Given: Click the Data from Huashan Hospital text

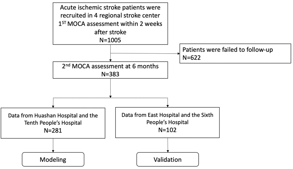Looking at the screenshot, I should pyautogui.click(x=53, y=116).
